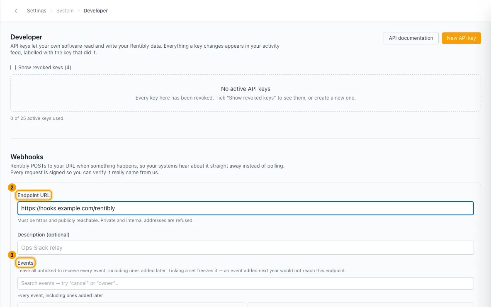Click "0 of 25 active keys used." text

click(x=38, y=118)
